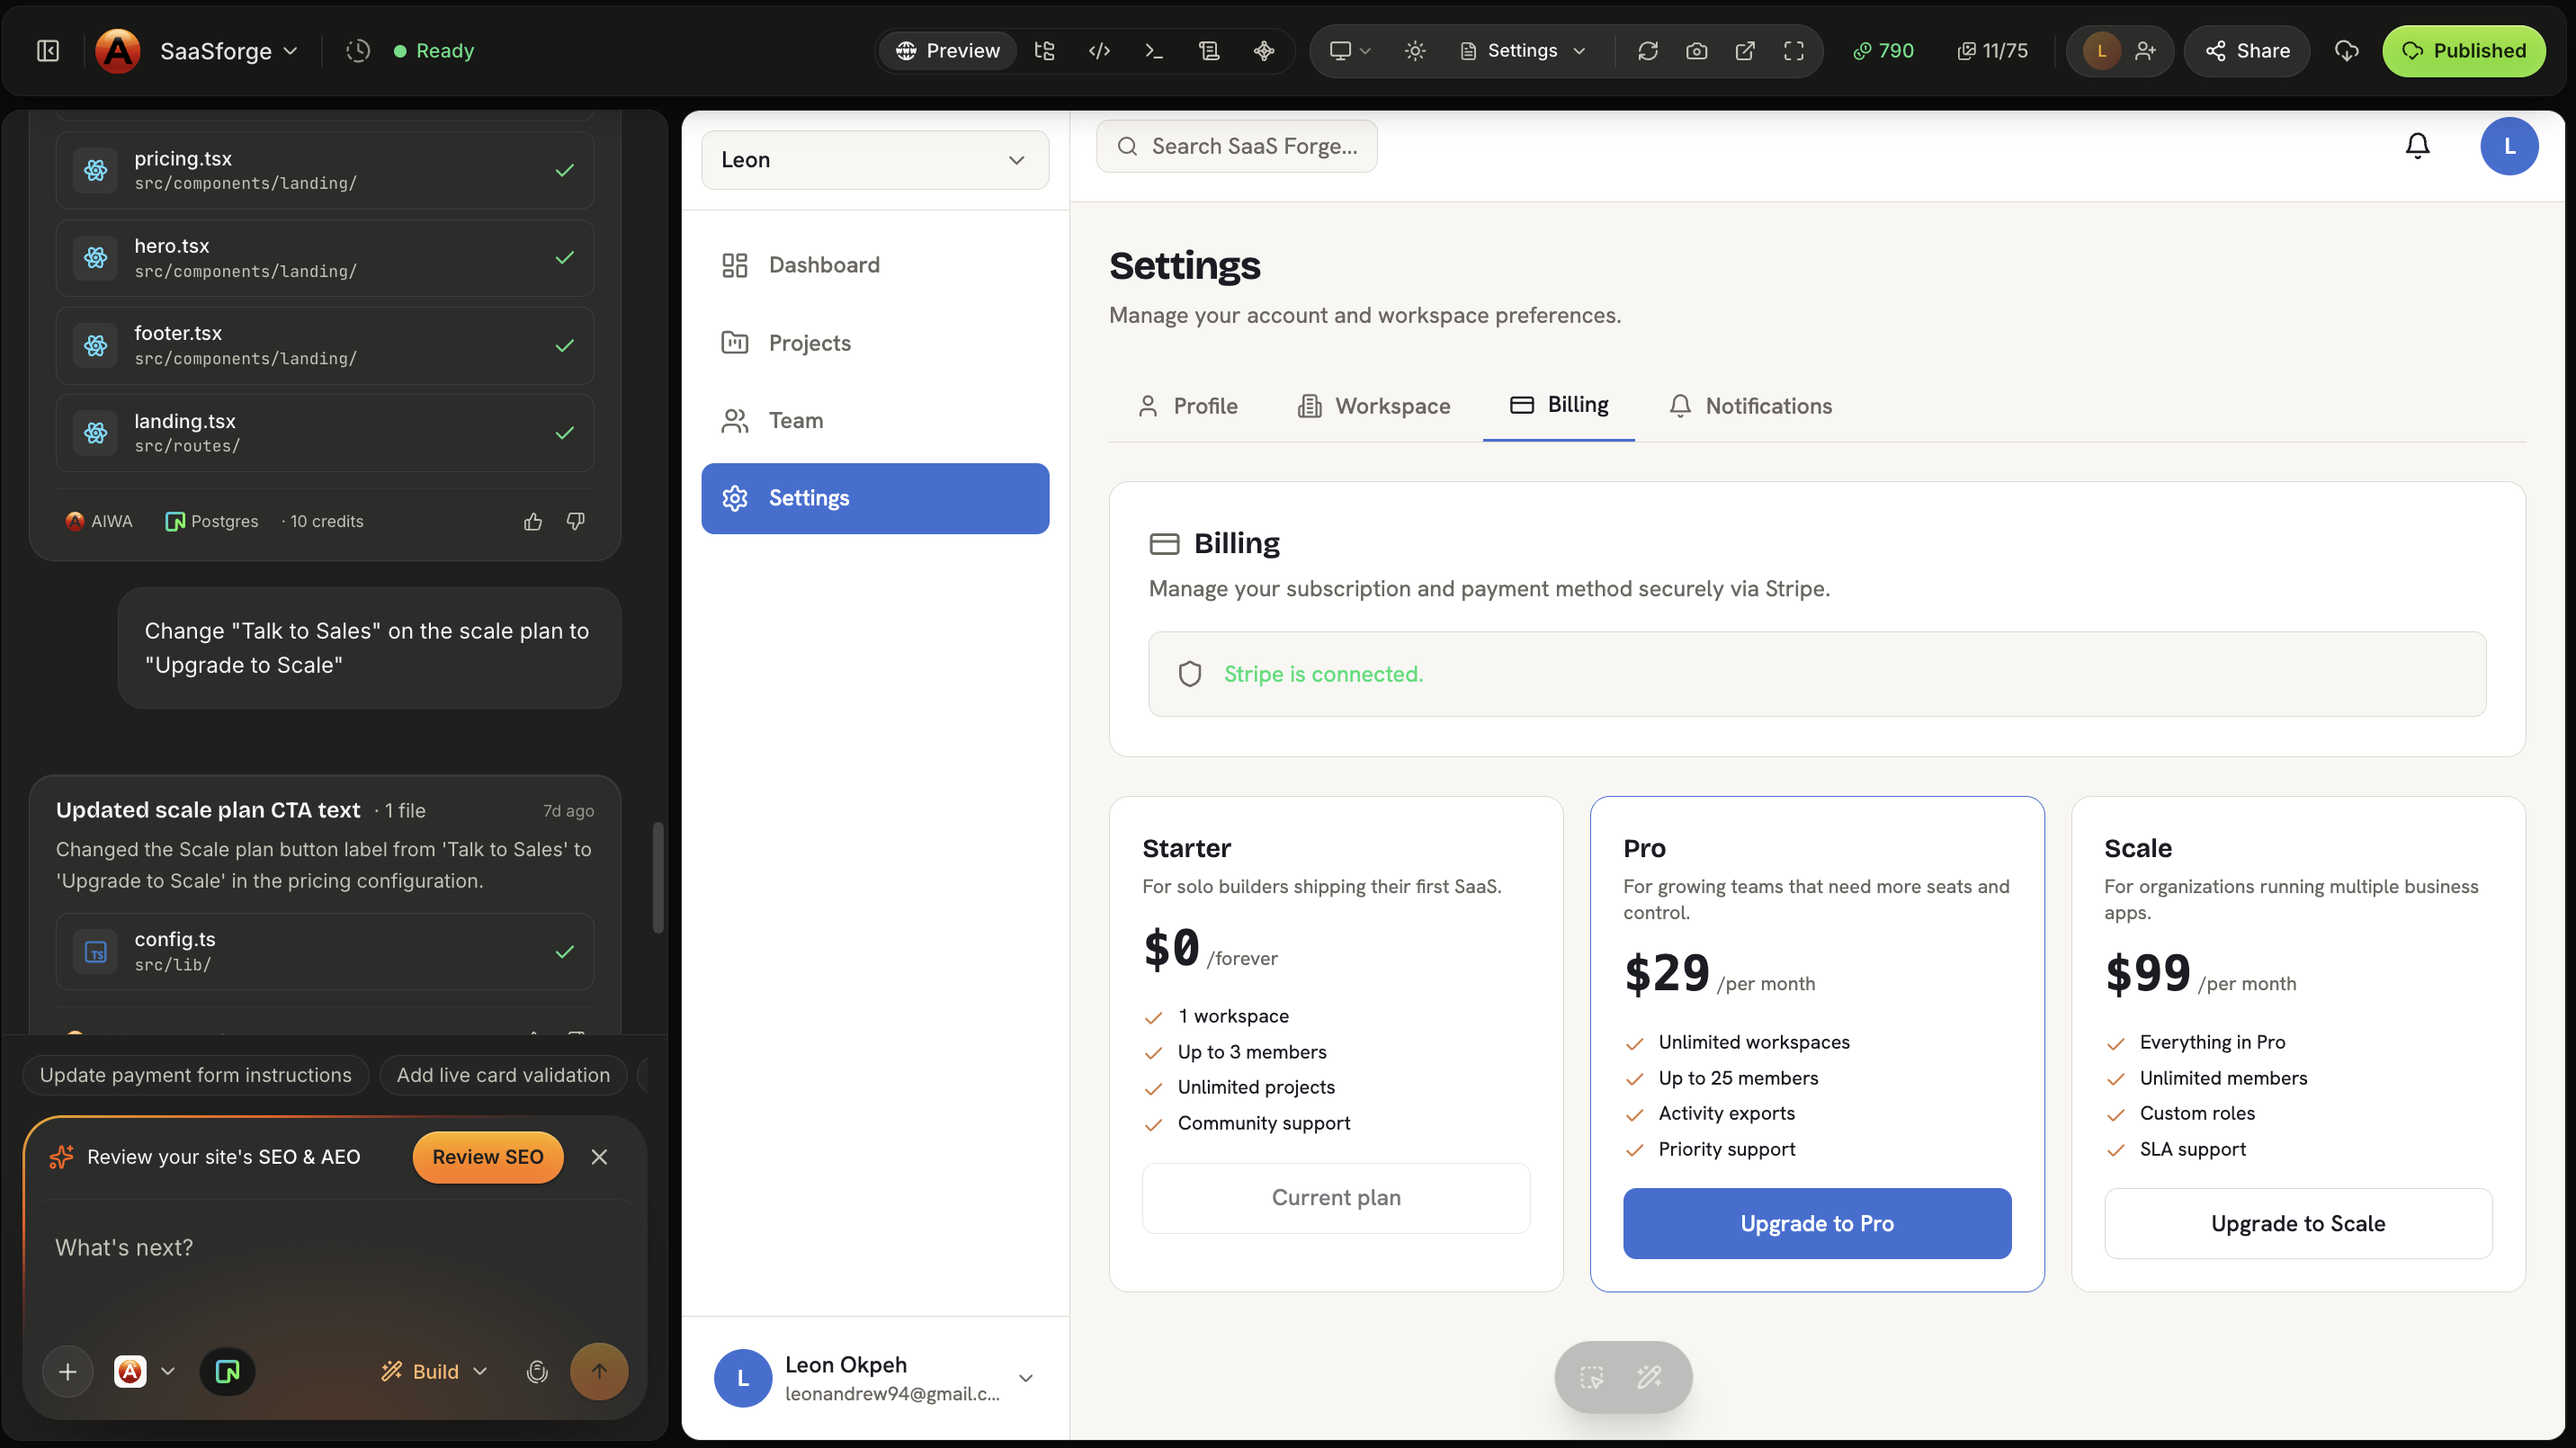Open the code view icon
The image size is (2576, 1448).
tap(1099, 51)
